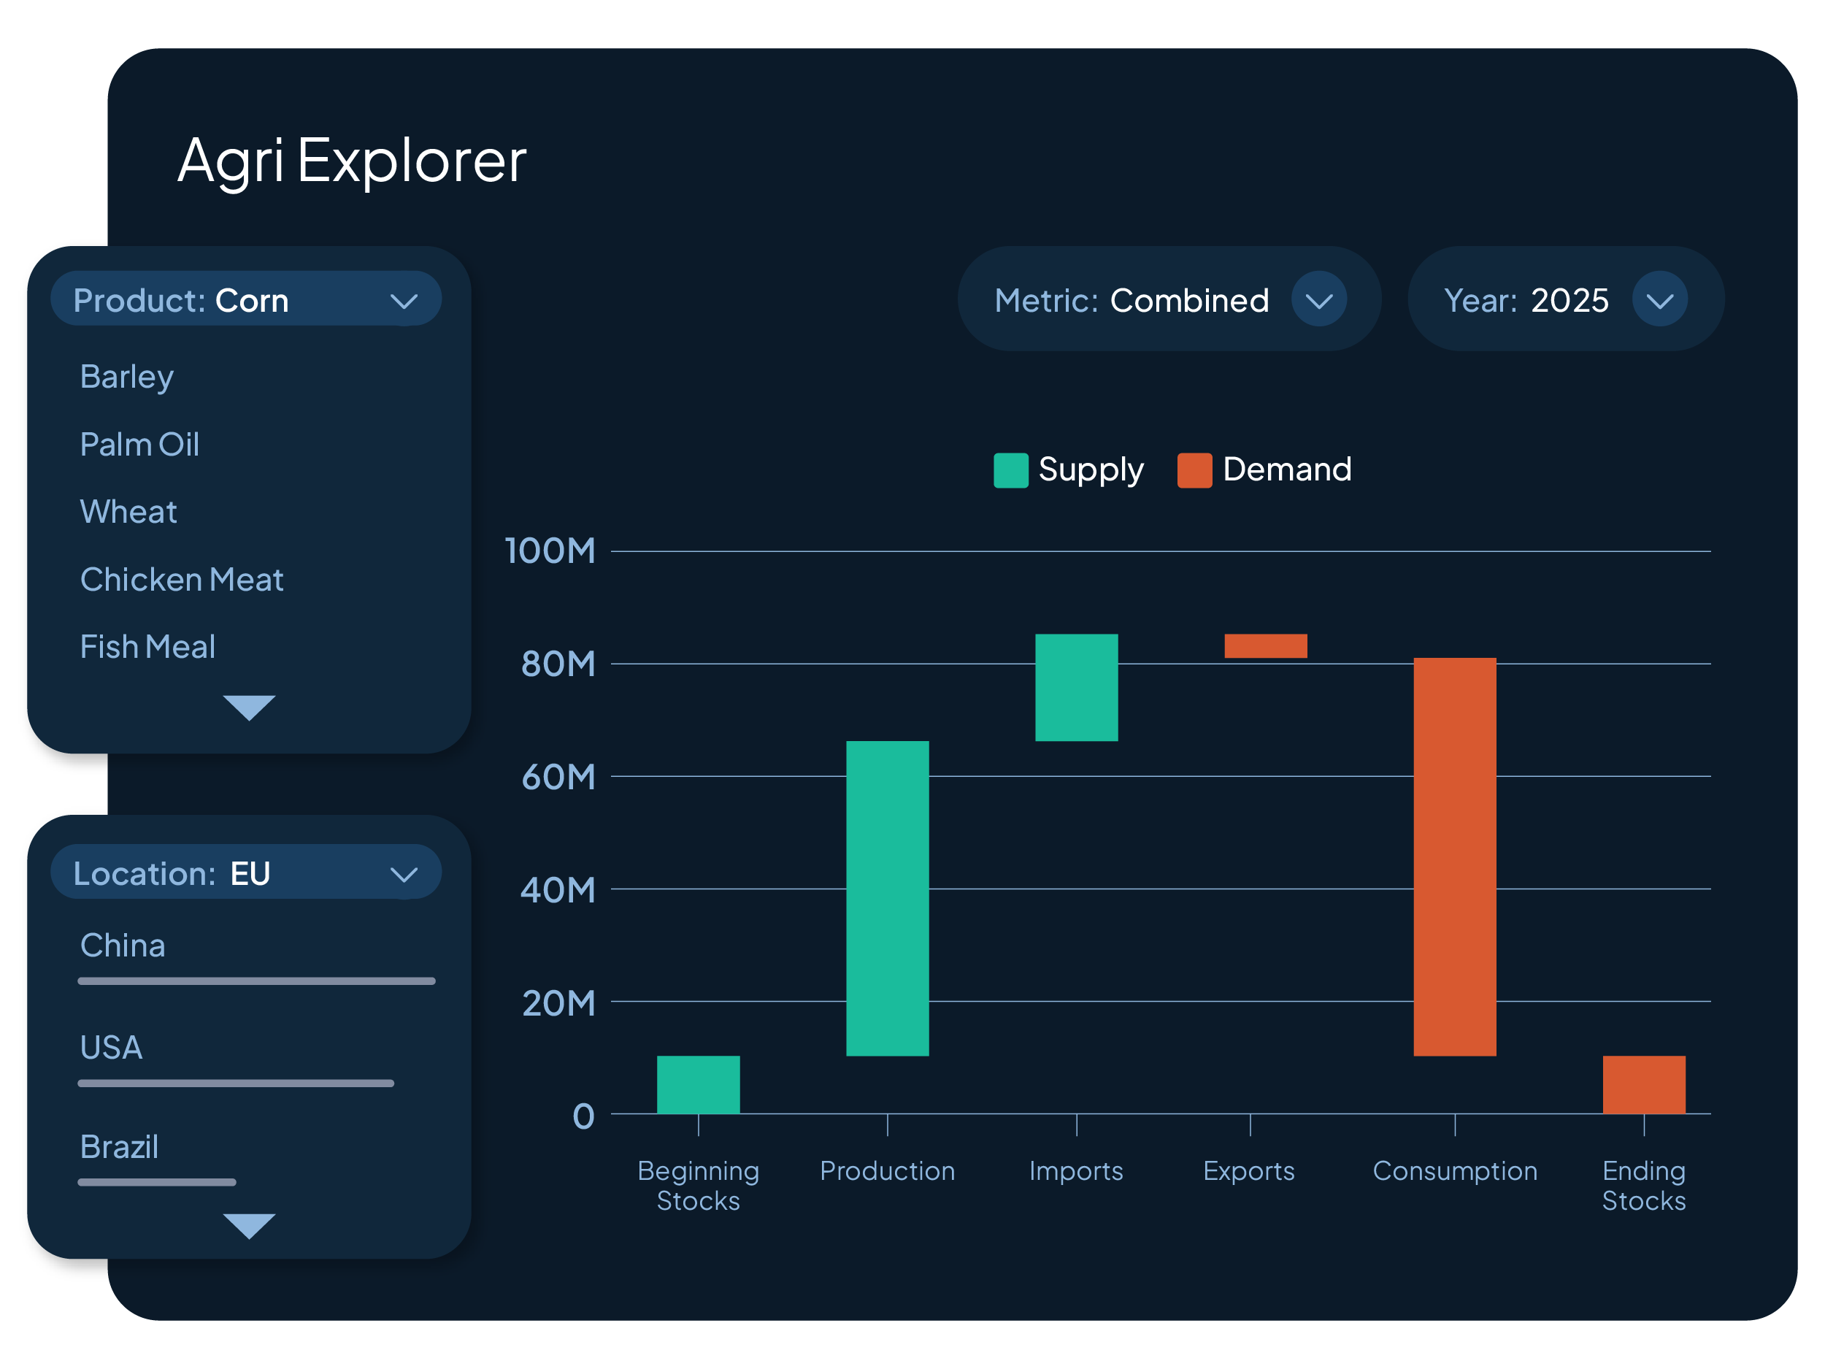Select China as location
This screenshot has width=1825, height=1369.
click(123, 946)
